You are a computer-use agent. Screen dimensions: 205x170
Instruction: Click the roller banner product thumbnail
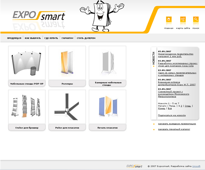coord(67,63)
